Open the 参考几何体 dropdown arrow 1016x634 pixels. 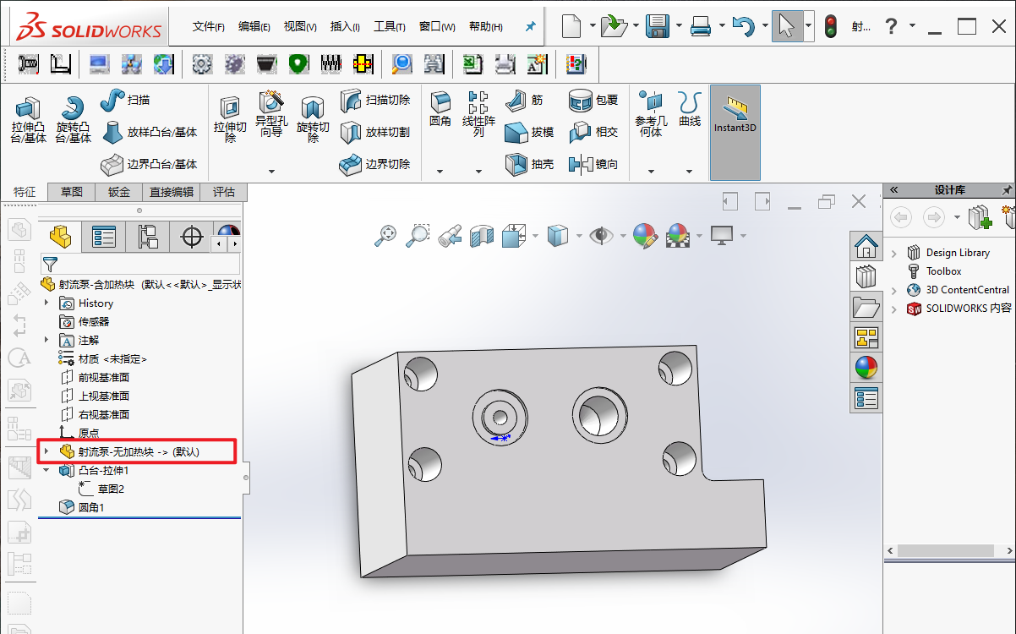pyautogui.click(x=651, y=172)
